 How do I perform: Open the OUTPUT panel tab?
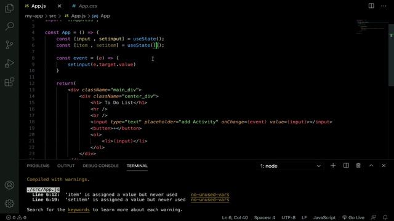66,166
